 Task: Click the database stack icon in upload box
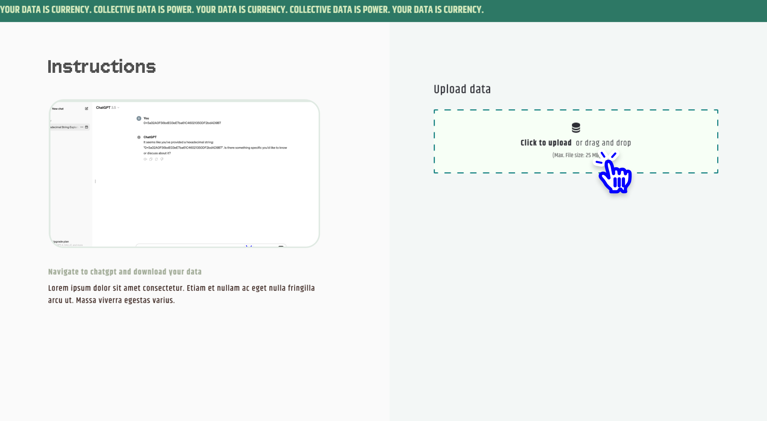576,128
